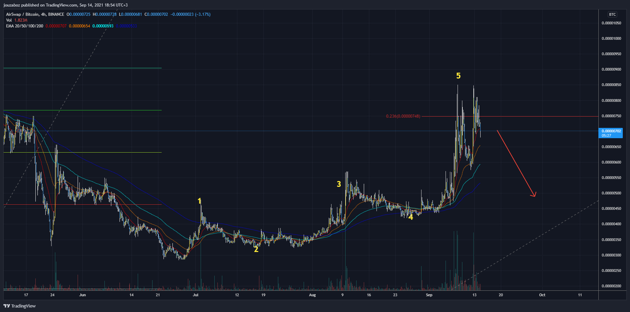Click the EMA 20/50/100/200 indicator legend
Screen dimensions: 630x312
25,26
